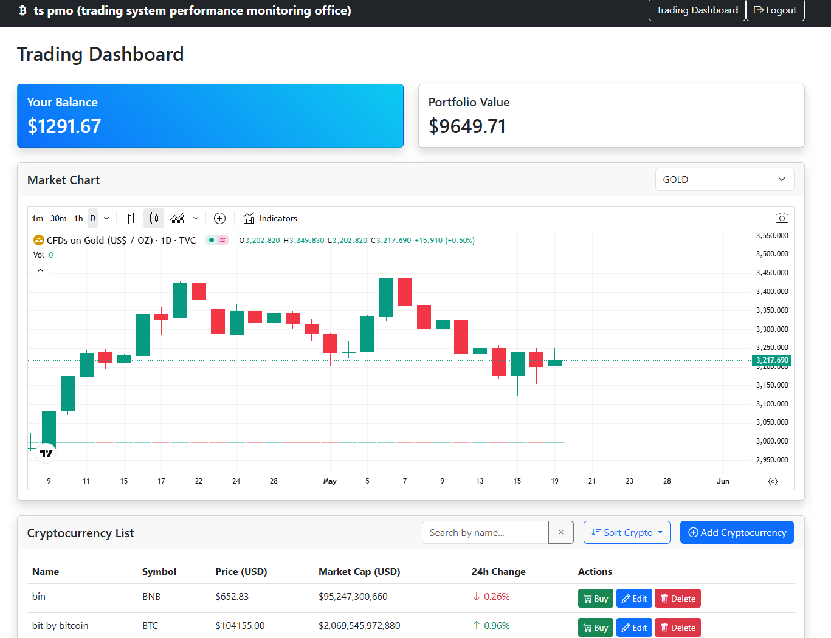This screenshot has width=831, height=638.
Task: Open the Sort Crypto dropdown
Action: click(627, 532)
